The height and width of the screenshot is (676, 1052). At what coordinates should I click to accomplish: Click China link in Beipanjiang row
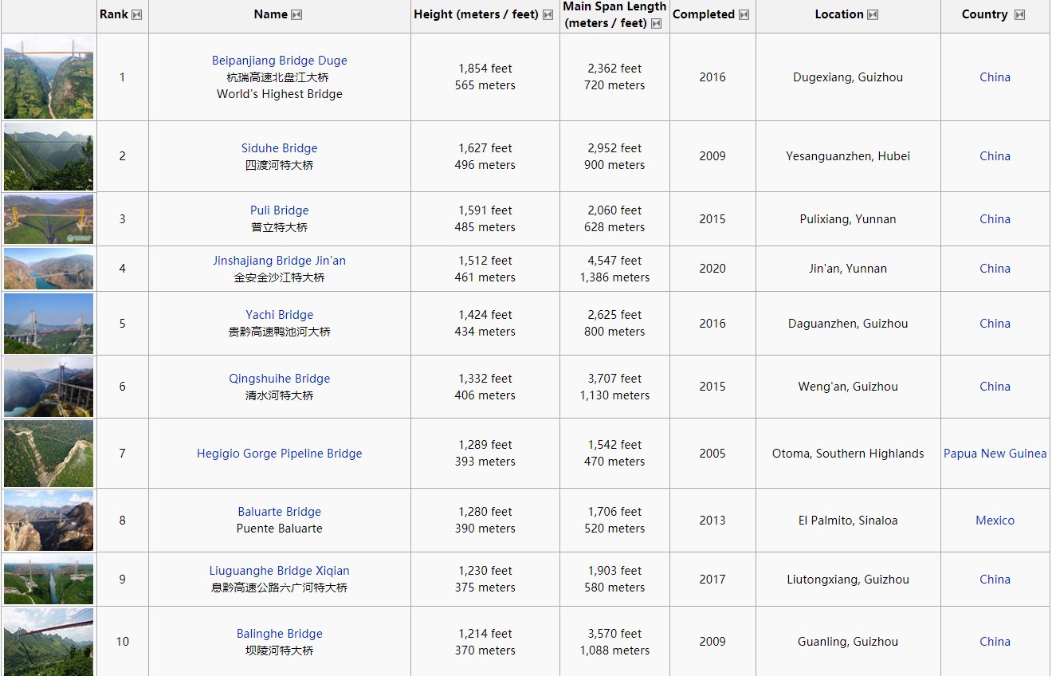coord(995,77)
